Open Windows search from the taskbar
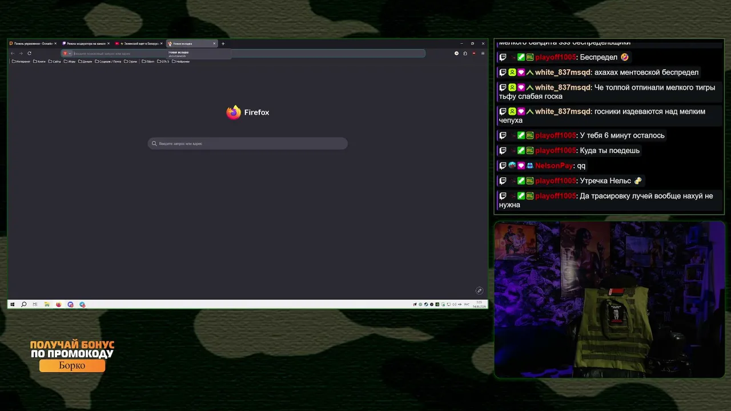The height and width of the screenshot is (411, 731). [23, 304]
